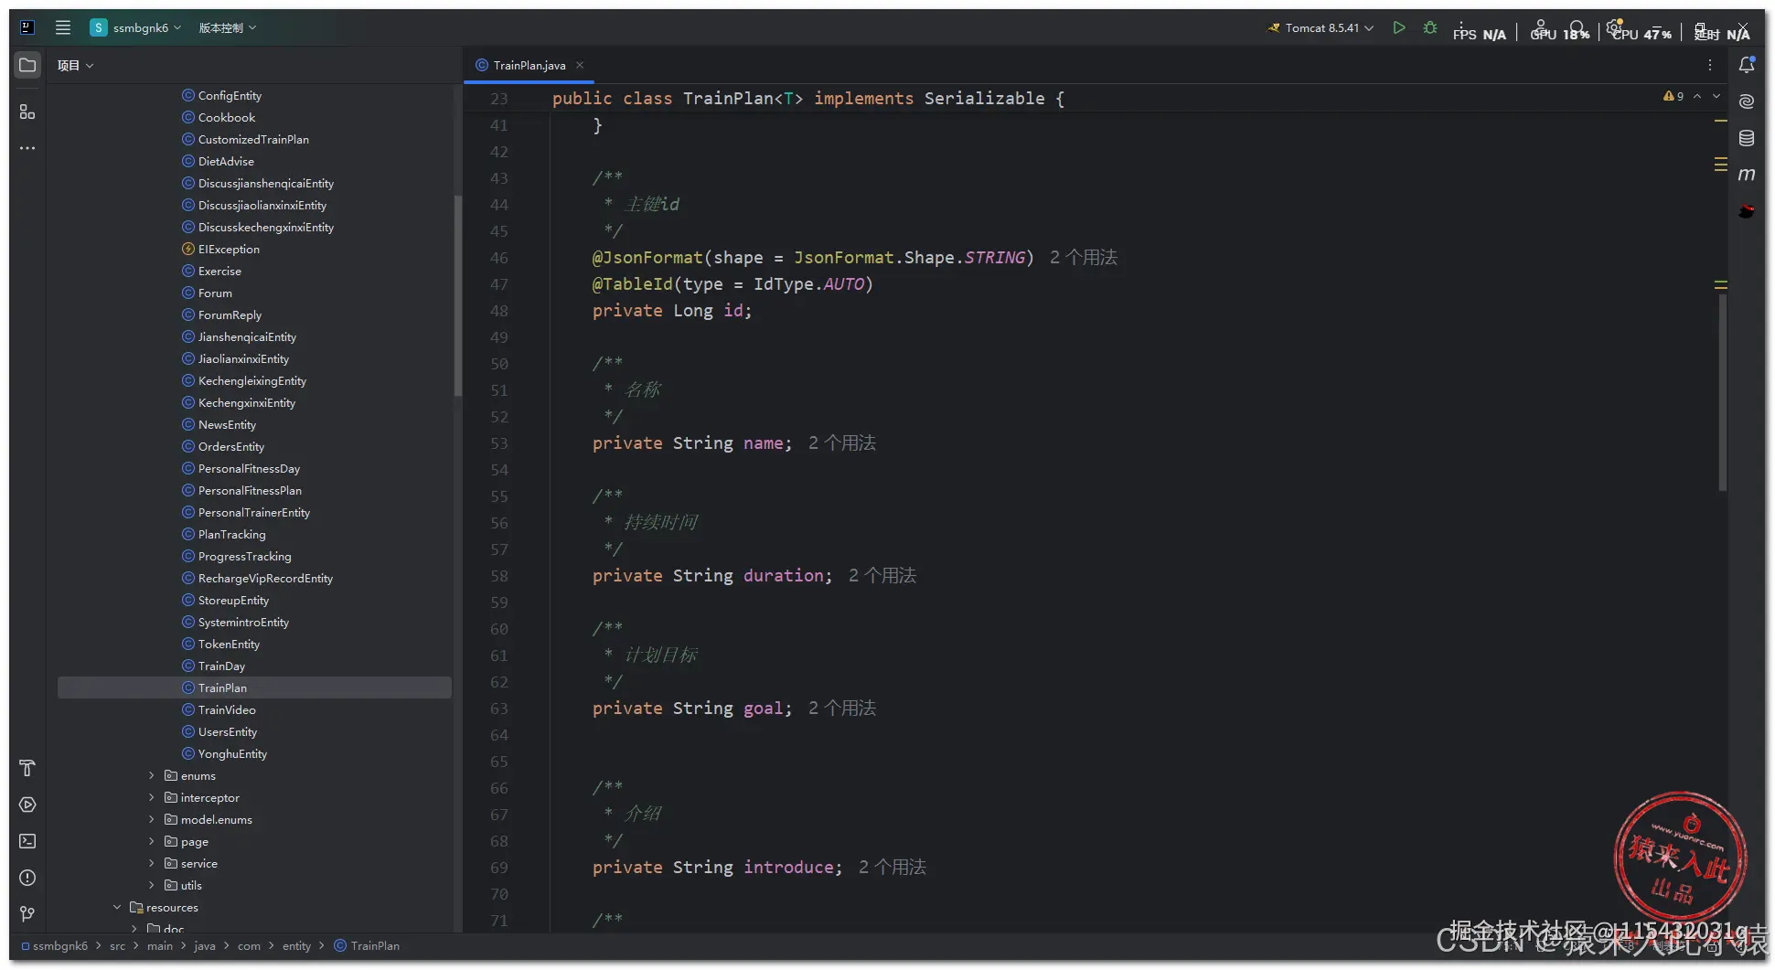Debug the Tomcat 8.5.41 configuration
The image size is (1775, 970).
tap(1430, 27)
